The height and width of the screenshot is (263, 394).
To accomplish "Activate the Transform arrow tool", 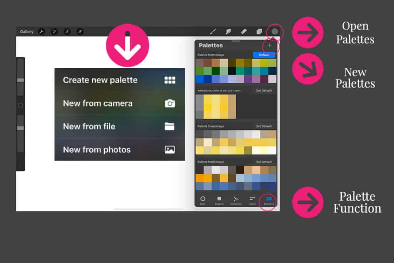I will click(80, 32).
